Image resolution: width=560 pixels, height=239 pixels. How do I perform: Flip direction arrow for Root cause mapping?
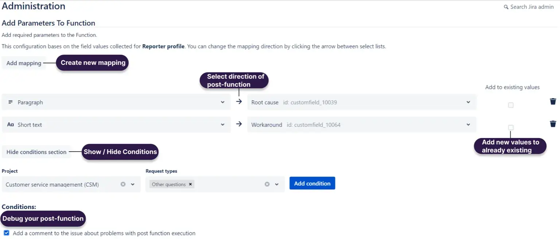pyautogui.click(x=239, y=102)
